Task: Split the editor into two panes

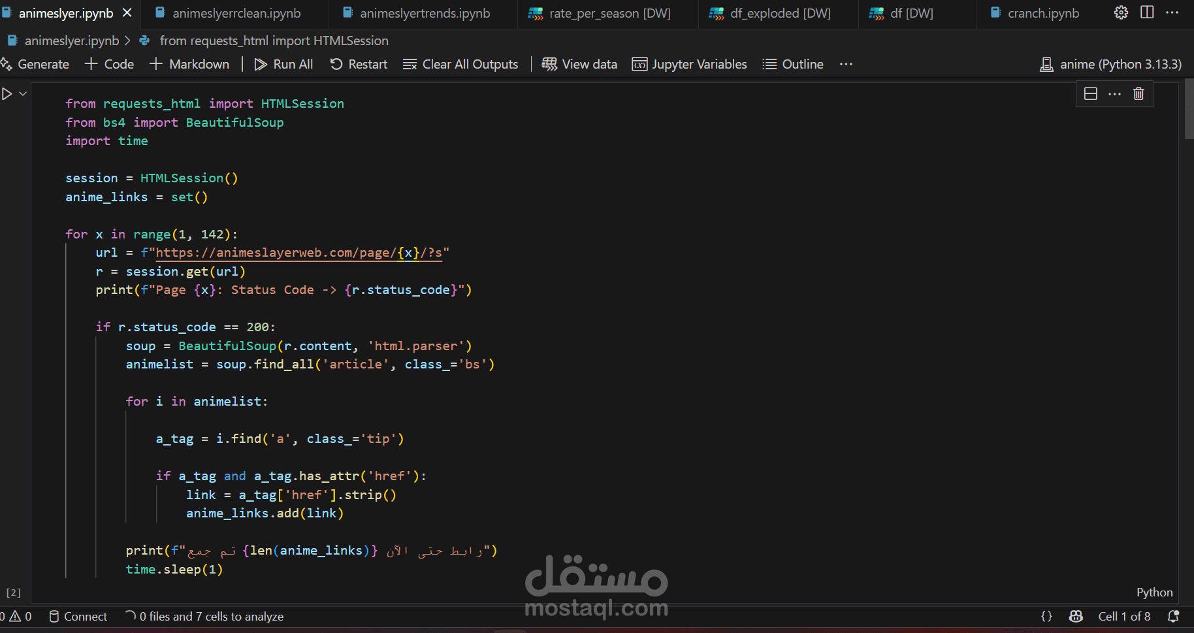Action: 1148,12
